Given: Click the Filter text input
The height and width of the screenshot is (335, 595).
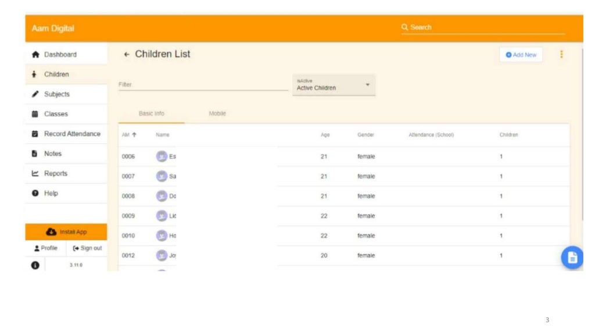Looking at the screenshot, I should pyautogui.click(x=203, y=84).
